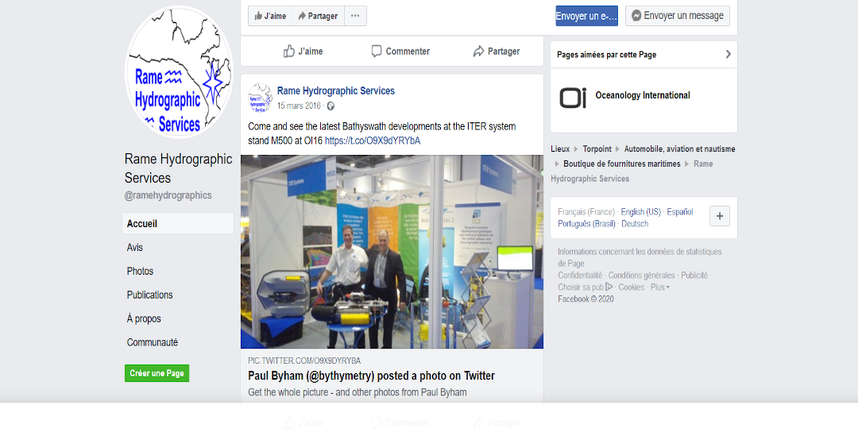Open the Conditions générales footer link
This screenshot has height=432, width=858.
pos(641,275)
